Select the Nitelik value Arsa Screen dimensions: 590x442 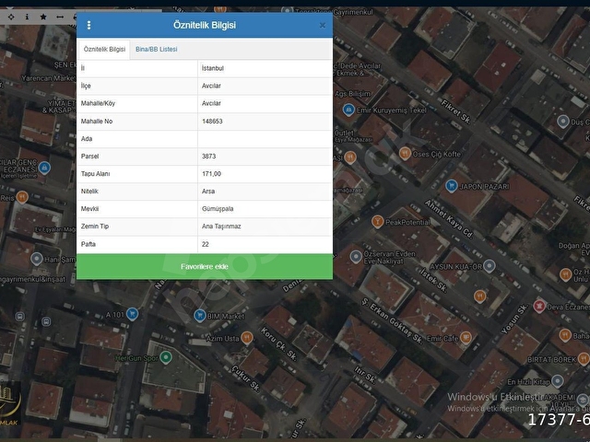(x=208, y=191)
